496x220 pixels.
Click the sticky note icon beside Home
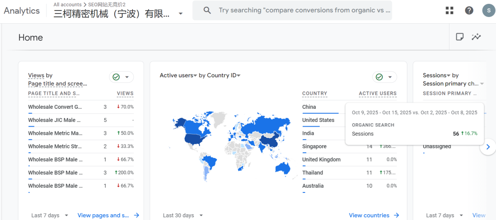coord(460,37)
